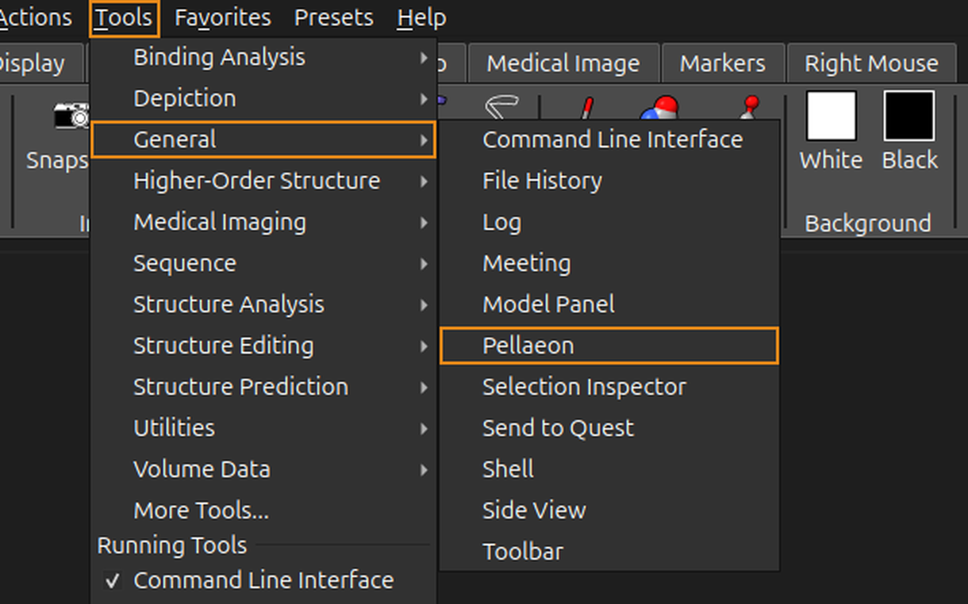Open the Presets menu
Image resolution: width=968 pixels, height=604 pixels.
pos(334,17)
